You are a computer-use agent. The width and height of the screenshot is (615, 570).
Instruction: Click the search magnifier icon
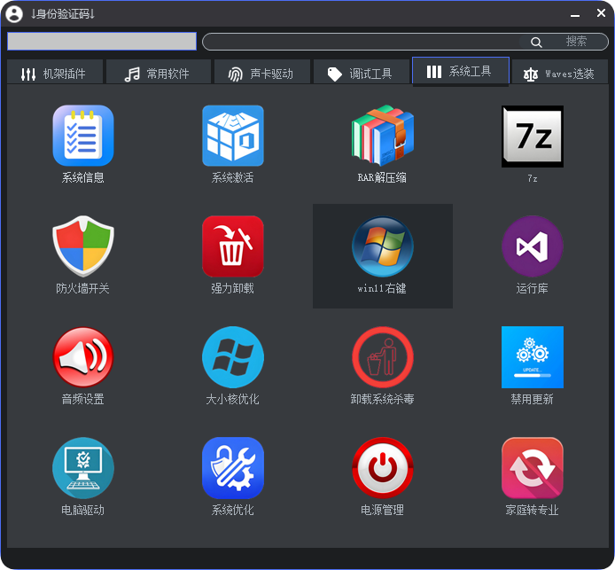(536, 42)
